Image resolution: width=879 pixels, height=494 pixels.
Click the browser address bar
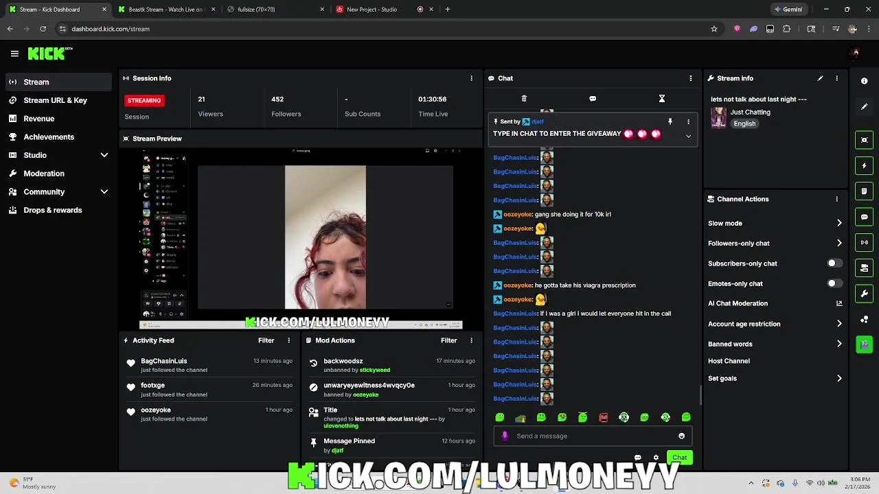[385, 29]
